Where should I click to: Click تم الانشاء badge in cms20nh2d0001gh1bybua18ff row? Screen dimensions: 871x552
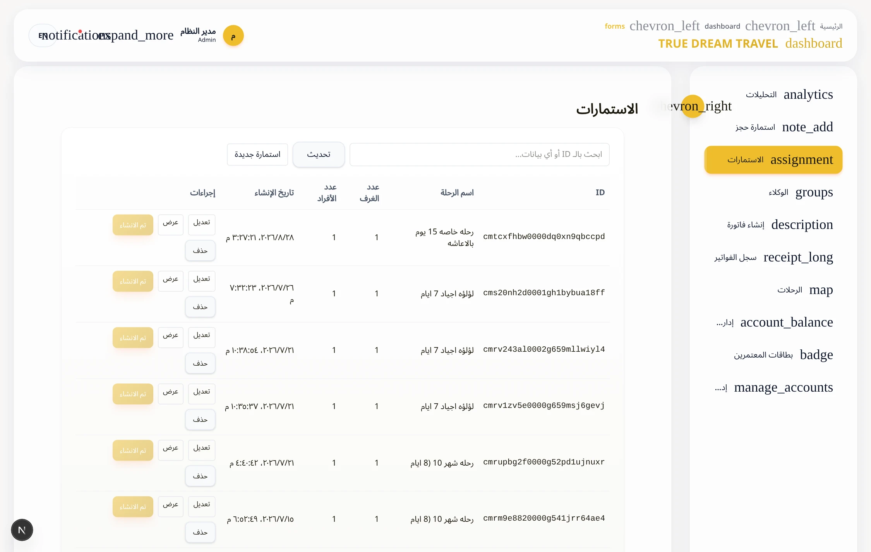click(x=133, y=281)
